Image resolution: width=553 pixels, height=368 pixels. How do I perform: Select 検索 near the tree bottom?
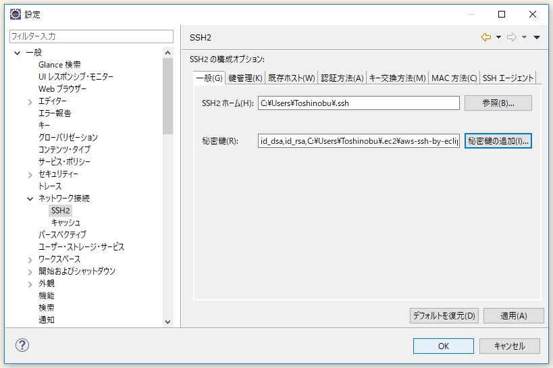(x=47, y=308)
